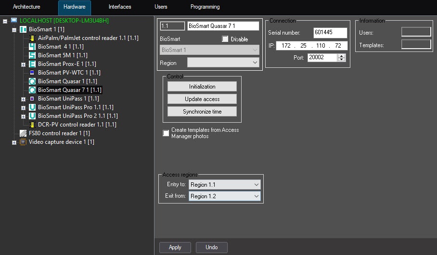Click the BioSmart Quasar 1 icon
This screenshot has height=255, width=437.
(32, 81)
